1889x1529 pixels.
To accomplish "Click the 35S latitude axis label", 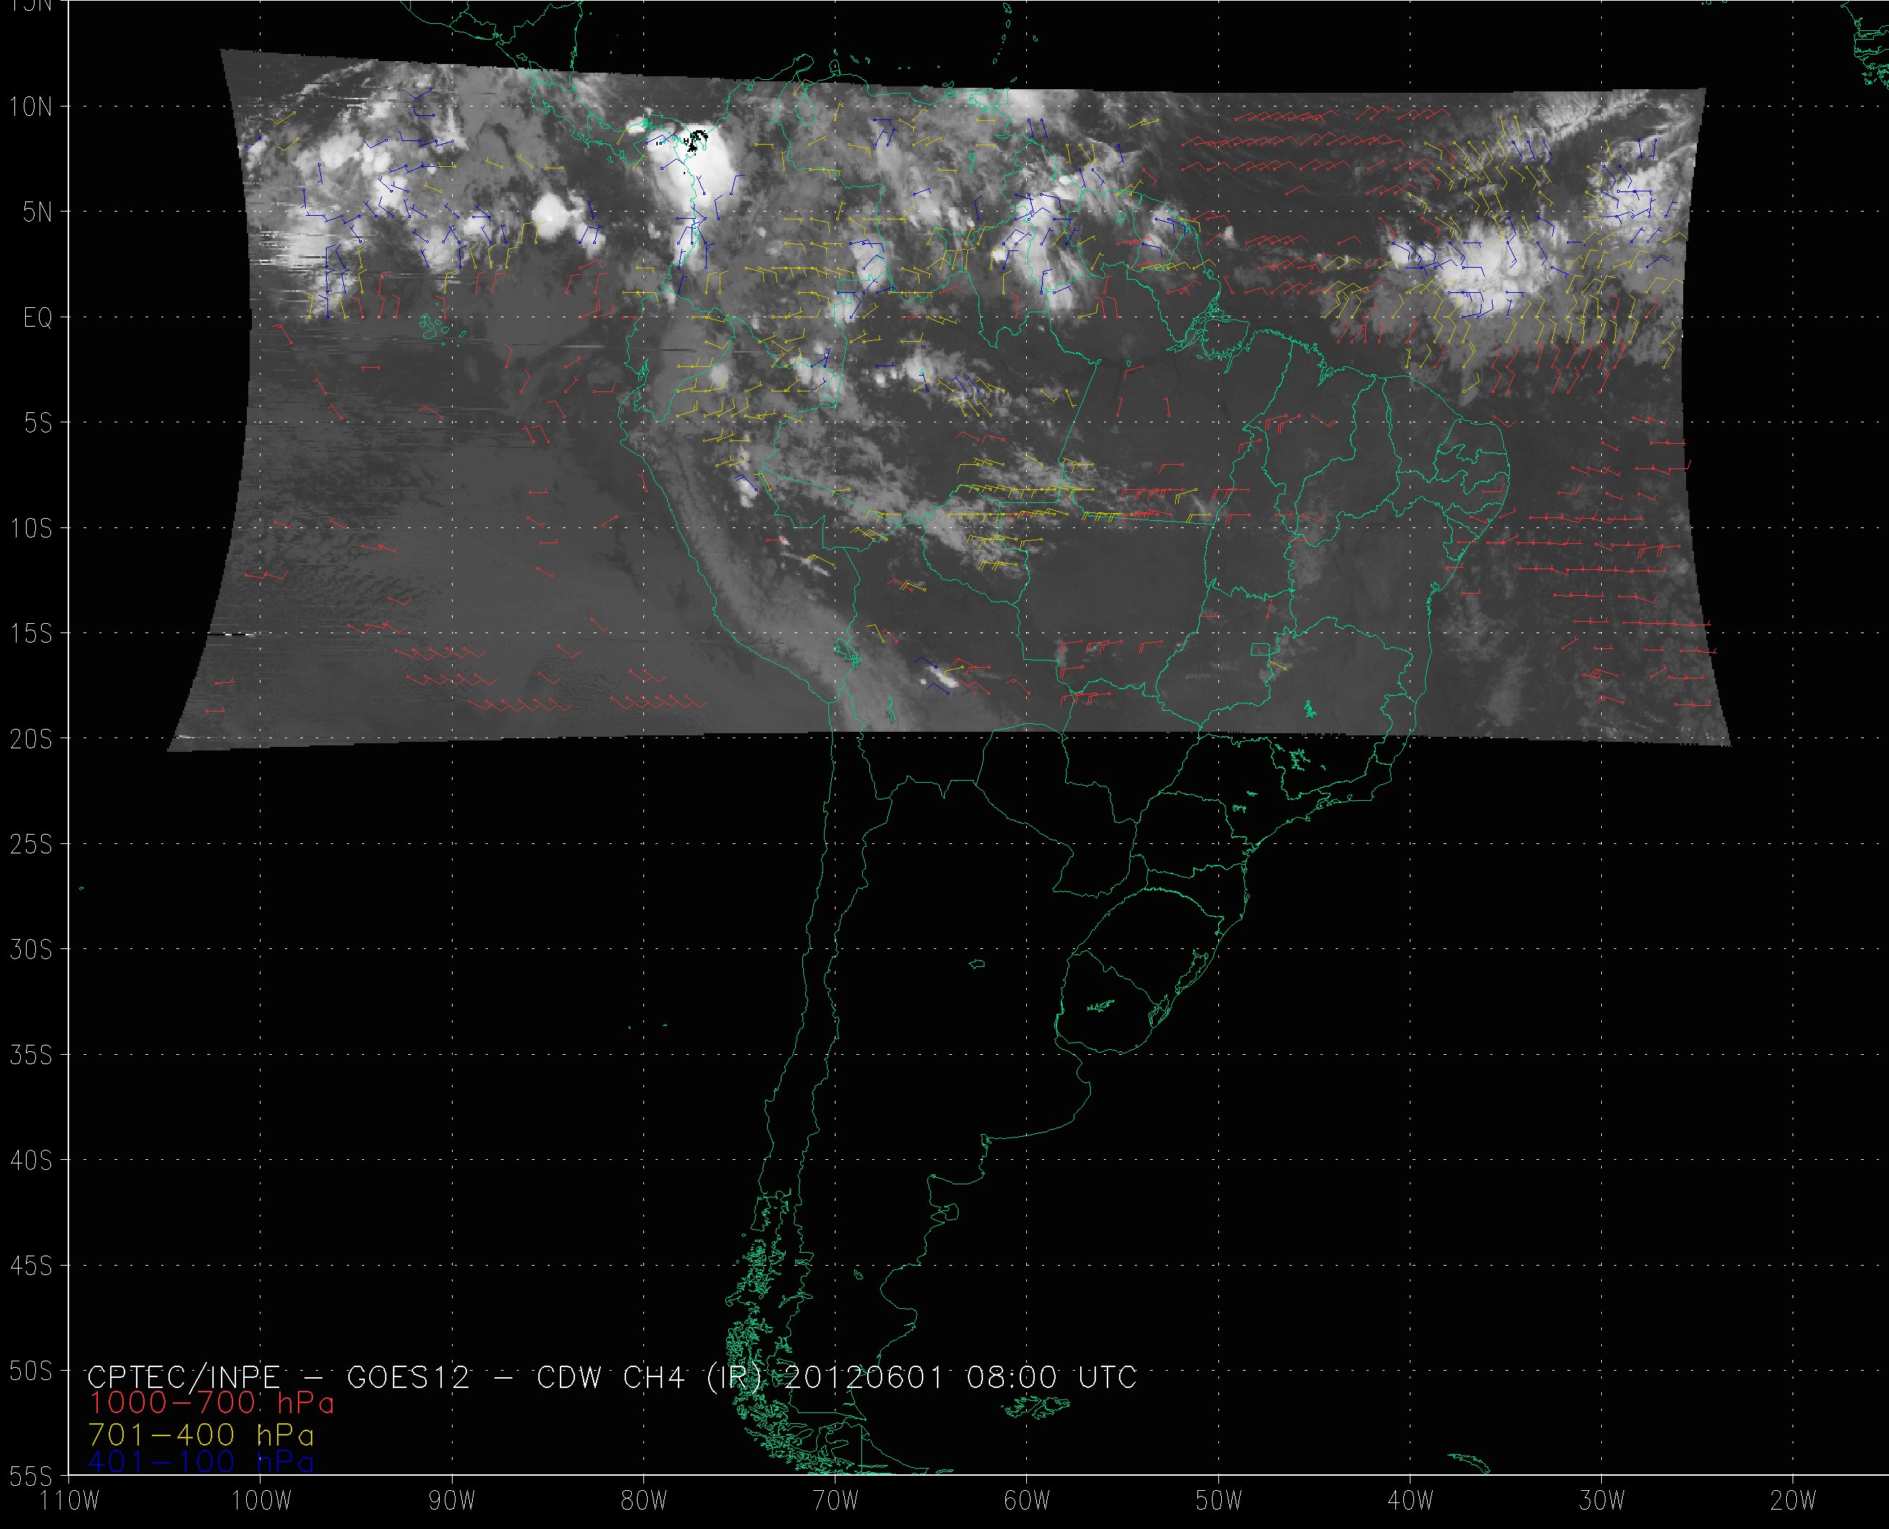I will click(x=31, y=1055).
